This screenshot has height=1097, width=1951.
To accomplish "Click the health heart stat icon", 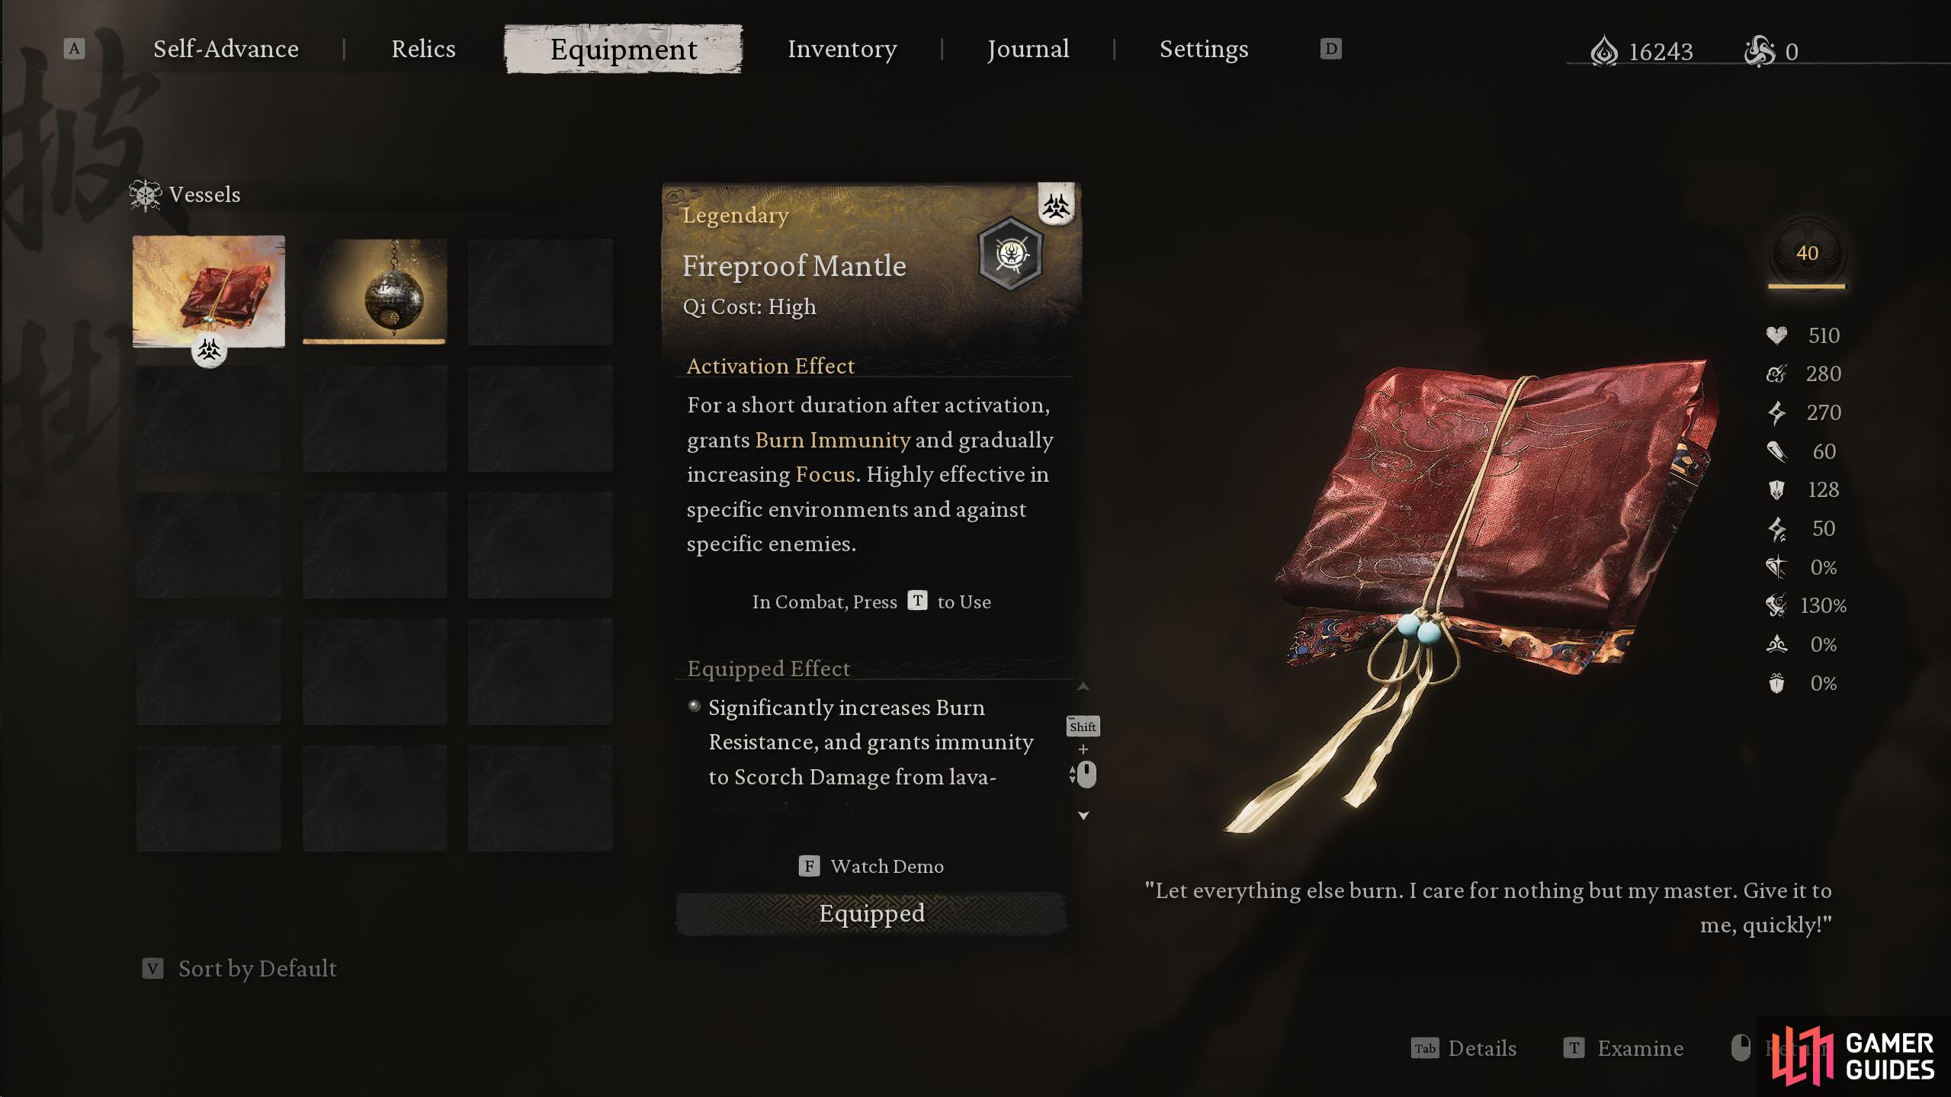I will pyautogui.click(x=1776, y=335).
